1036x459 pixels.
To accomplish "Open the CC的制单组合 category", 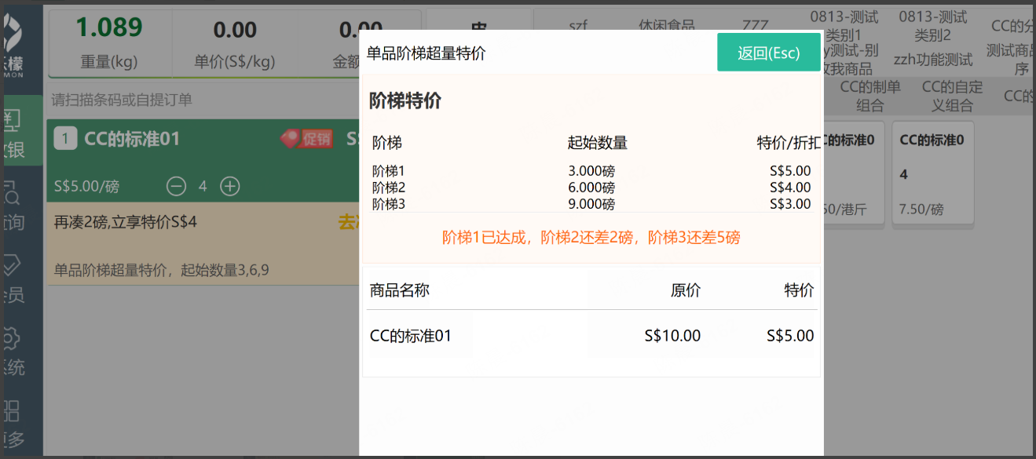I will click(870, 97).
